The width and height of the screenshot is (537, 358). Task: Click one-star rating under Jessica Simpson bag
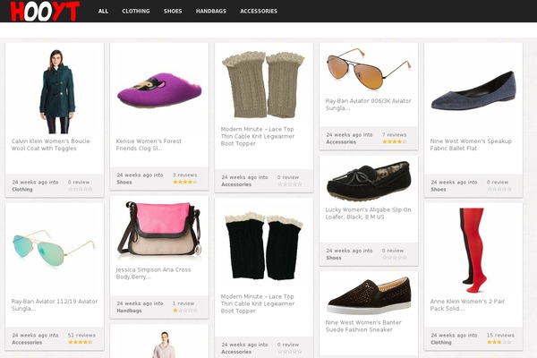point(185,311)
